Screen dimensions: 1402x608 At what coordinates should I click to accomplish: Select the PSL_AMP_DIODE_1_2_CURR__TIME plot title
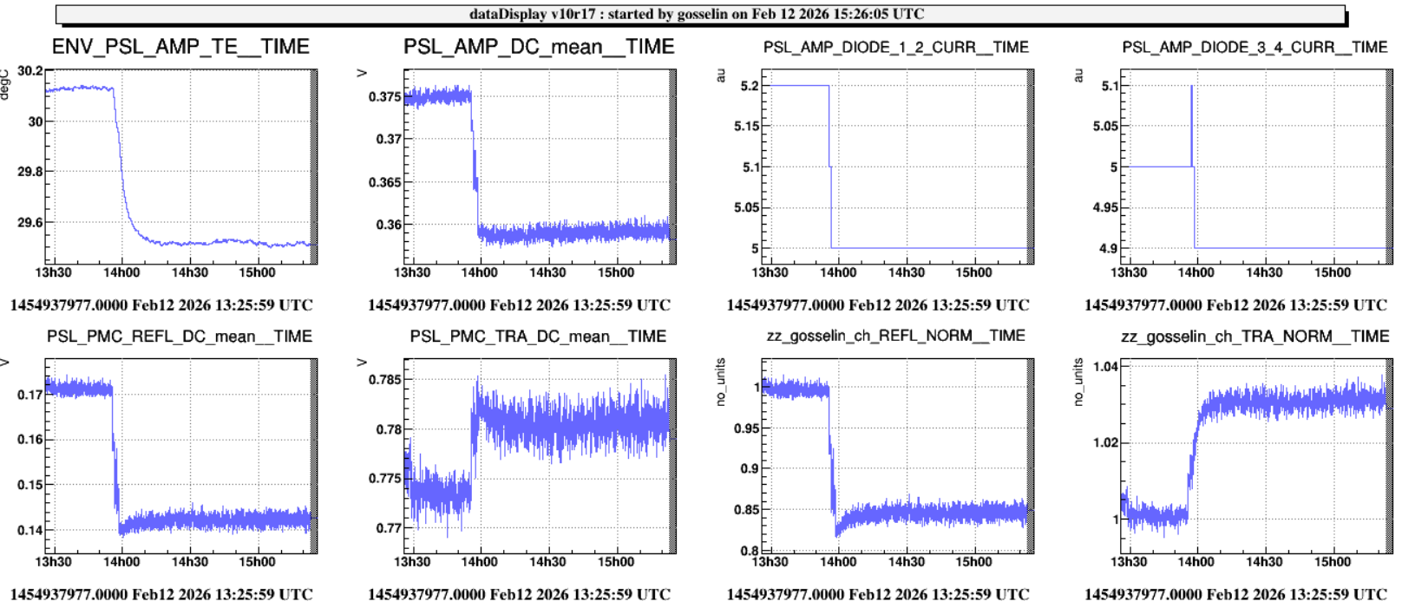pos(896,48)
